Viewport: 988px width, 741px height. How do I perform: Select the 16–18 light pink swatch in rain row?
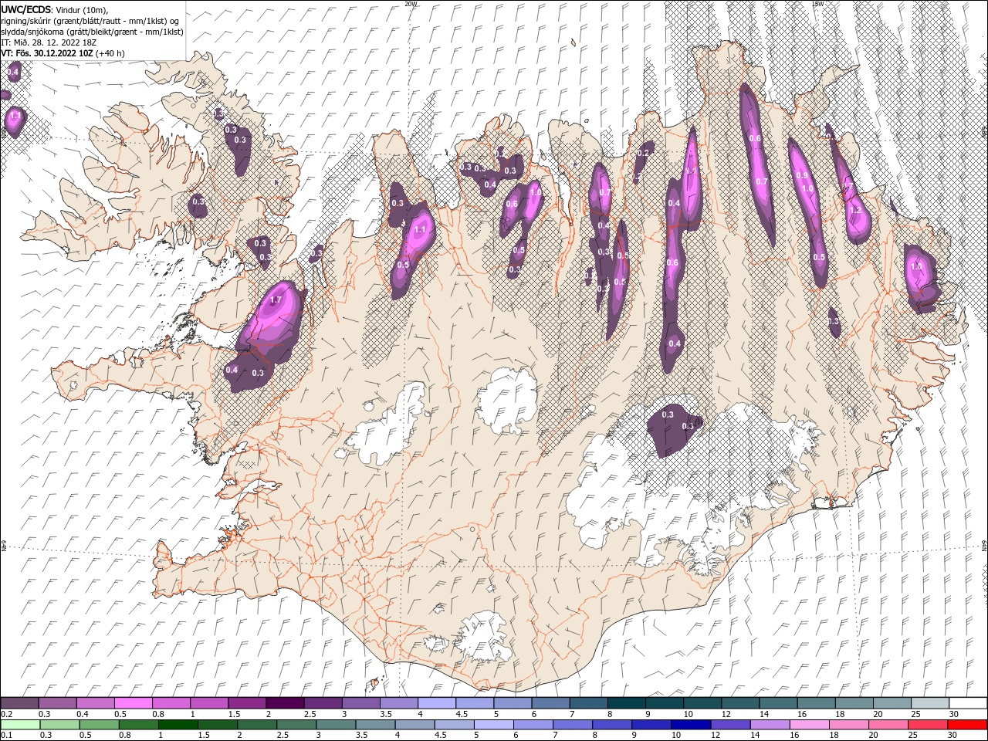pos(810,725)
